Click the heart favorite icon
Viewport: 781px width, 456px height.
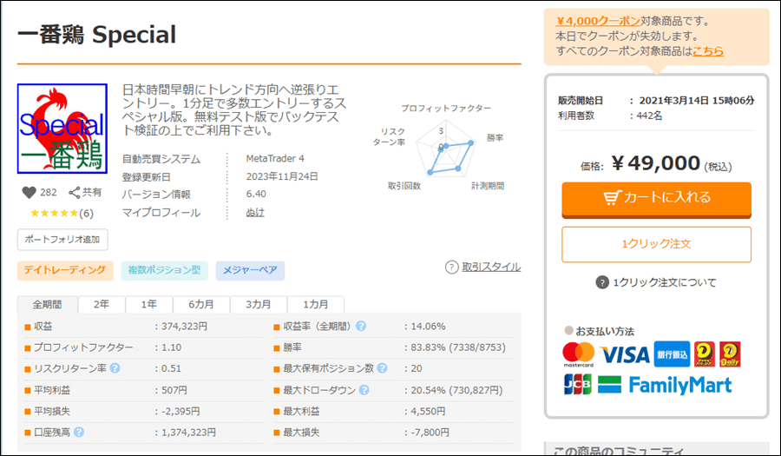click(x=30, y=193)
